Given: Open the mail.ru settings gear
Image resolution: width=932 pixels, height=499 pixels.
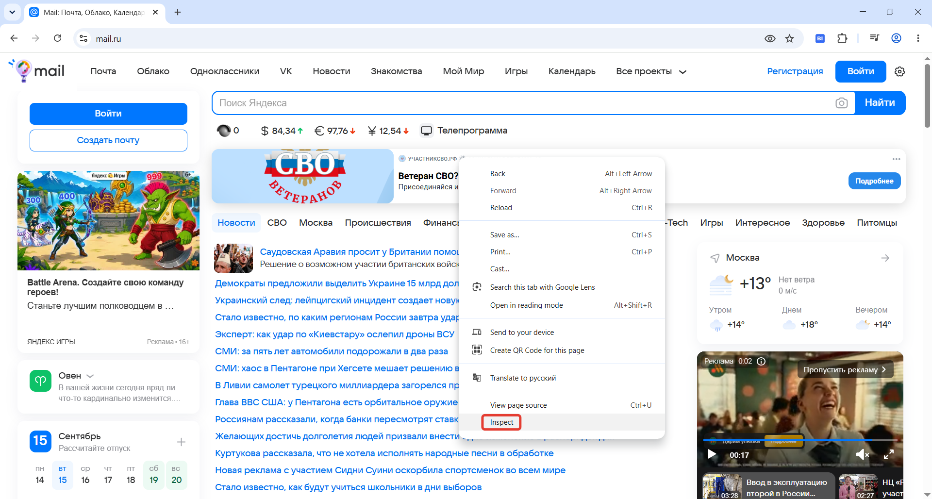Looking at the screenshot, I should point(899,71).
